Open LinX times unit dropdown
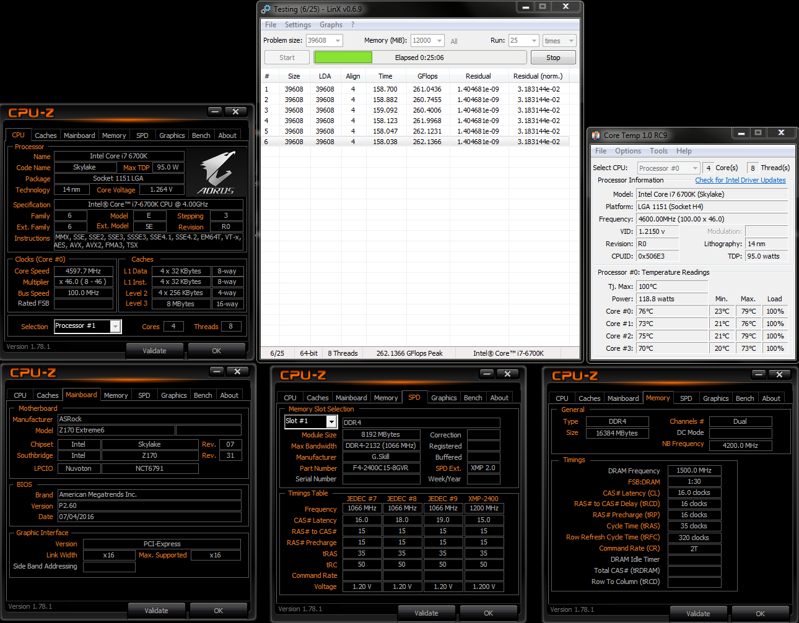 (x=571, y=41)
